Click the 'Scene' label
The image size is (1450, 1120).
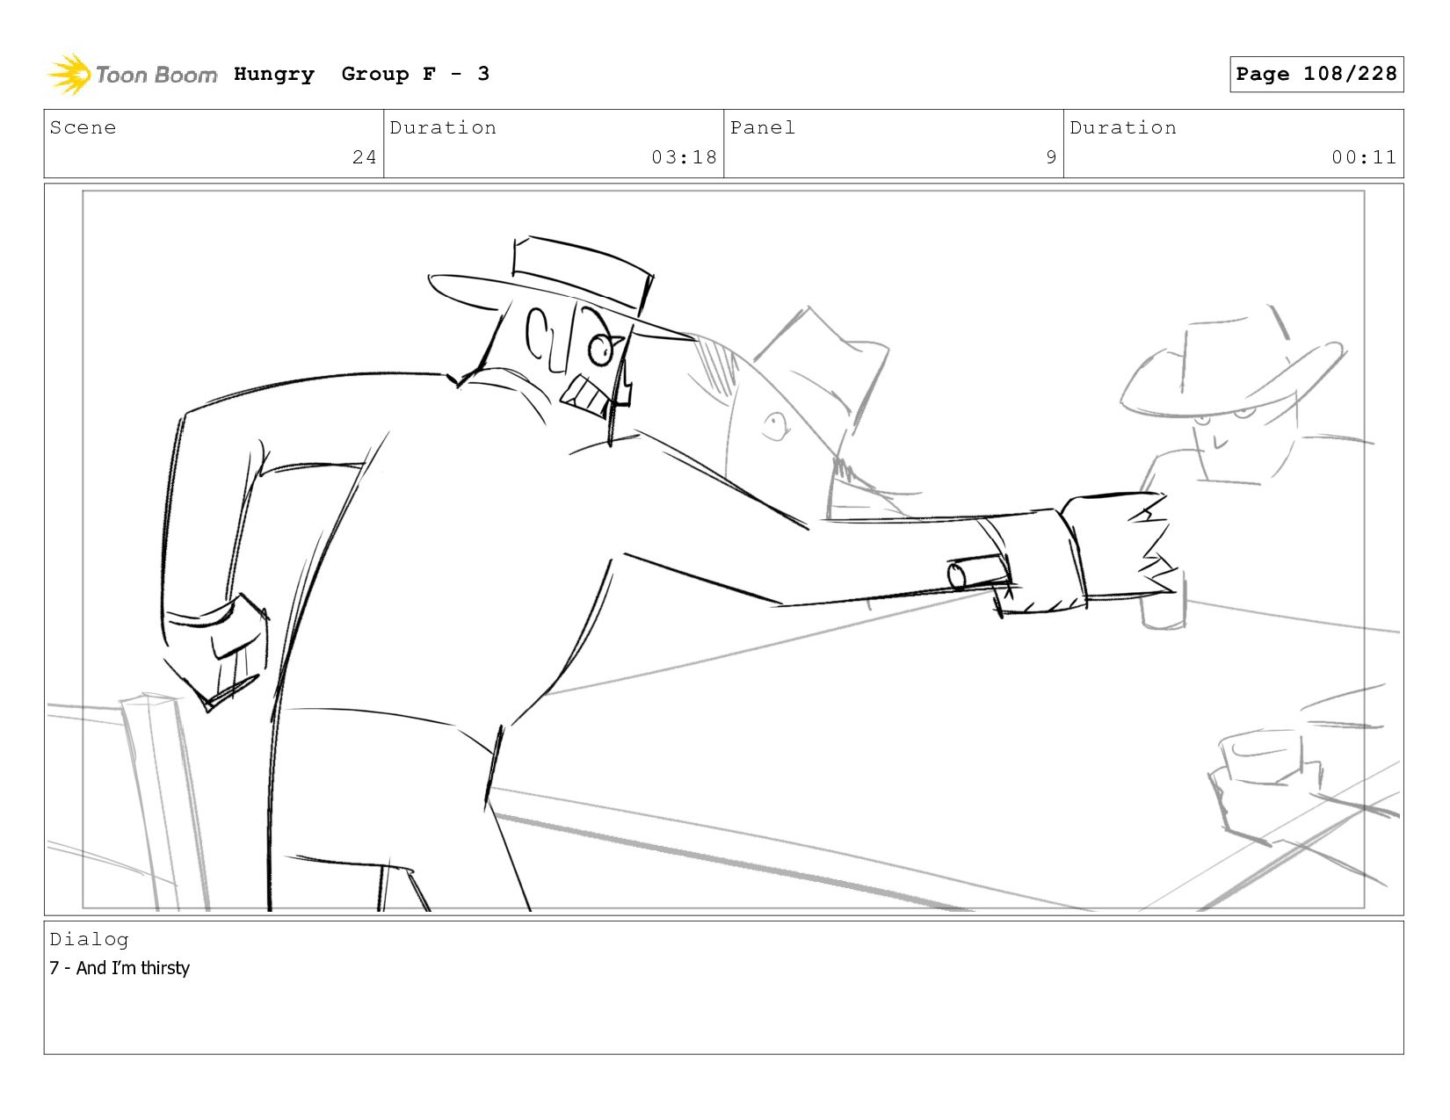tap(83, 127)
